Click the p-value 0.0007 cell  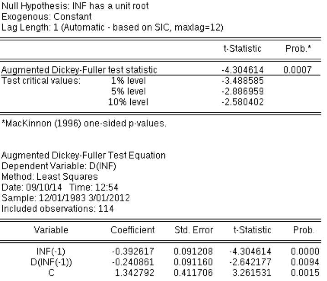(297, 70)
